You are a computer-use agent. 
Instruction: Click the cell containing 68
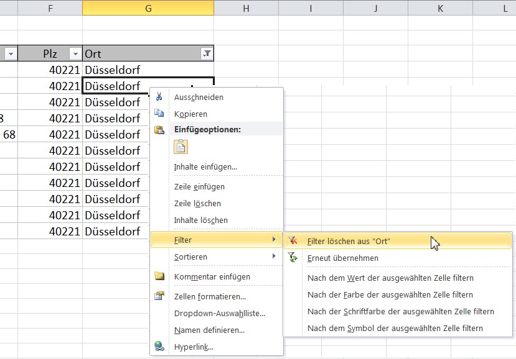point(9,134)
